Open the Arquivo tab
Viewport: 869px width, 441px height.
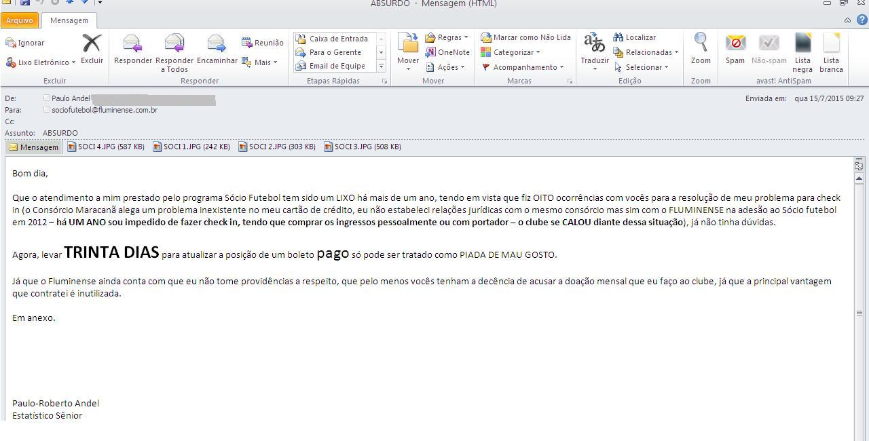(x=19, y=20)
